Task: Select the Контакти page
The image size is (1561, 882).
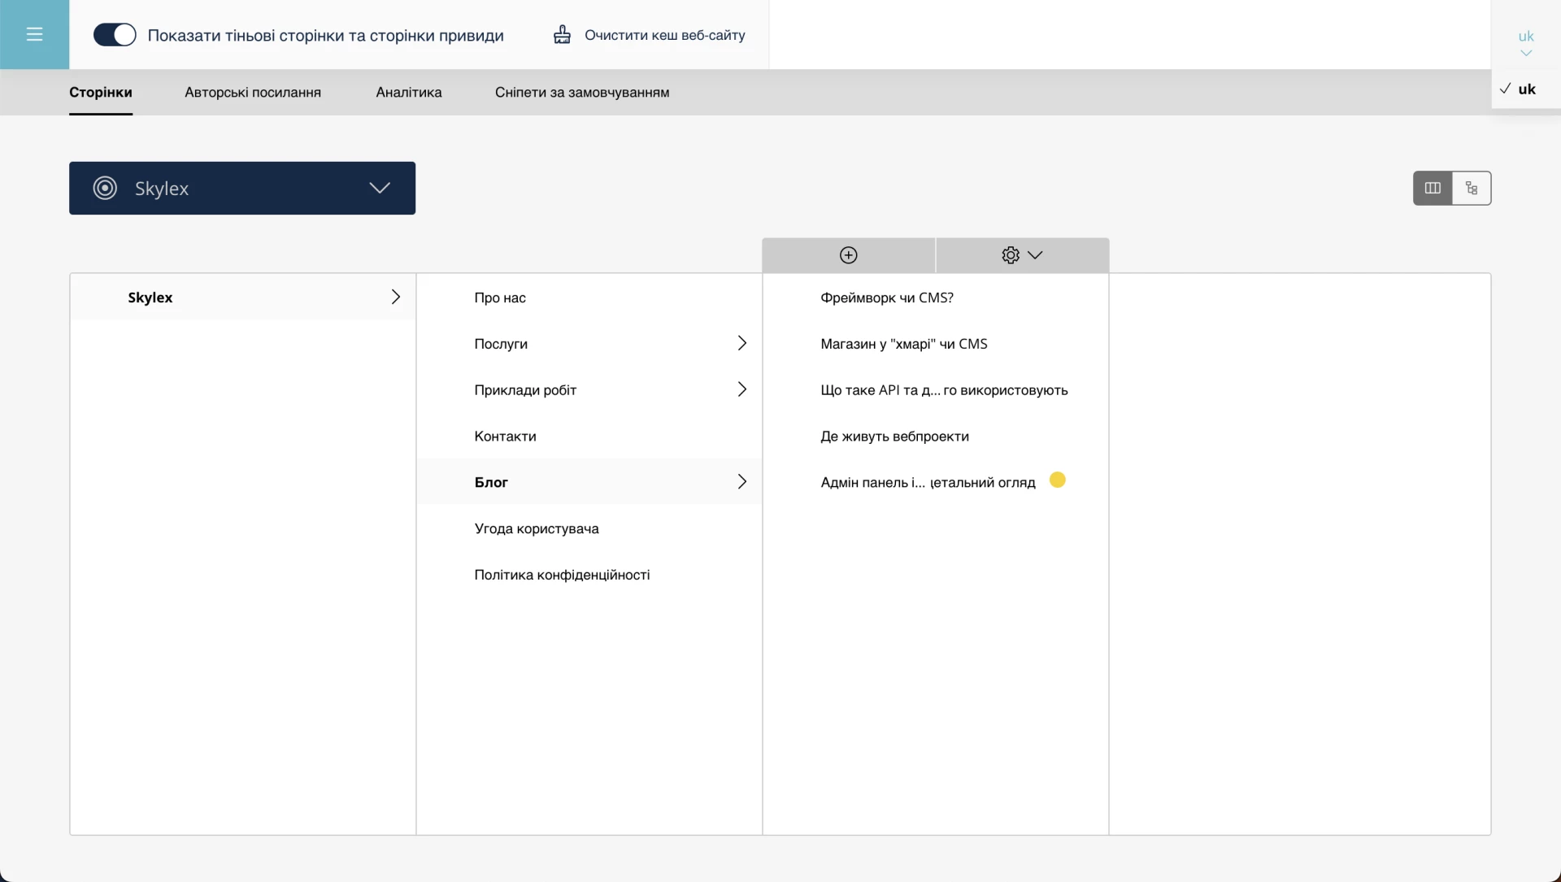Action: (505, 437)
